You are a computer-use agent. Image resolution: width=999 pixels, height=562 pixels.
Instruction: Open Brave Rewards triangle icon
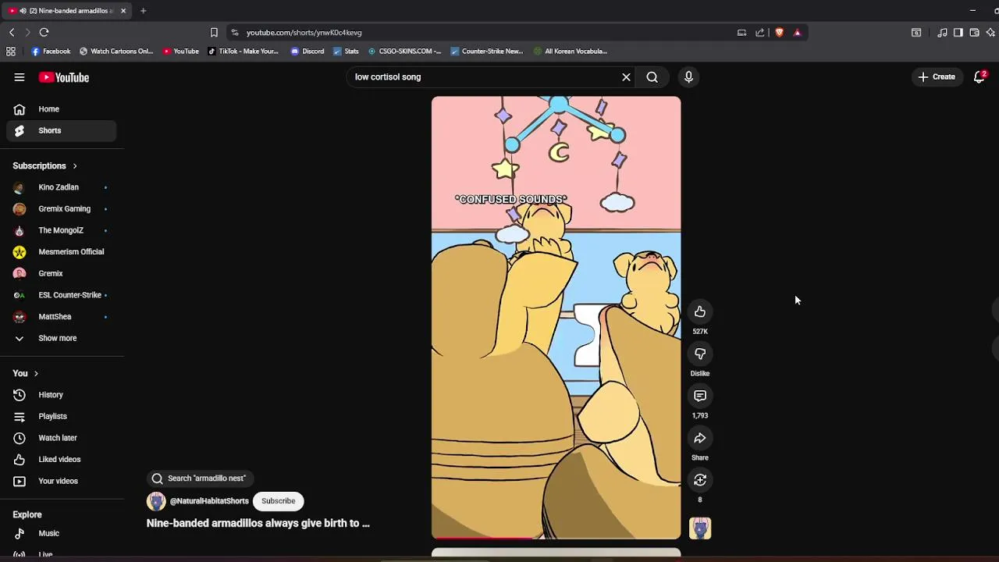coord(797,33)
